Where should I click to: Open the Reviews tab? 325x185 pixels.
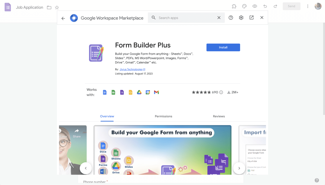coord(219,116)
